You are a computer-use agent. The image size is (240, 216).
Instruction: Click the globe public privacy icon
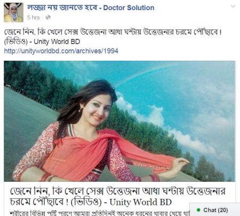[48, 18]
